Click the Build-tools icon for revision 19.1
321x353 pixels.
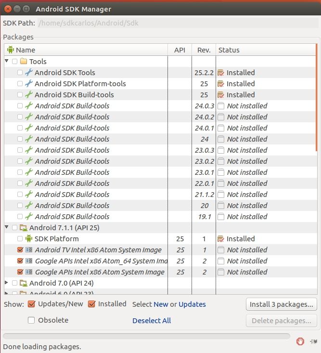coord(29,216)
